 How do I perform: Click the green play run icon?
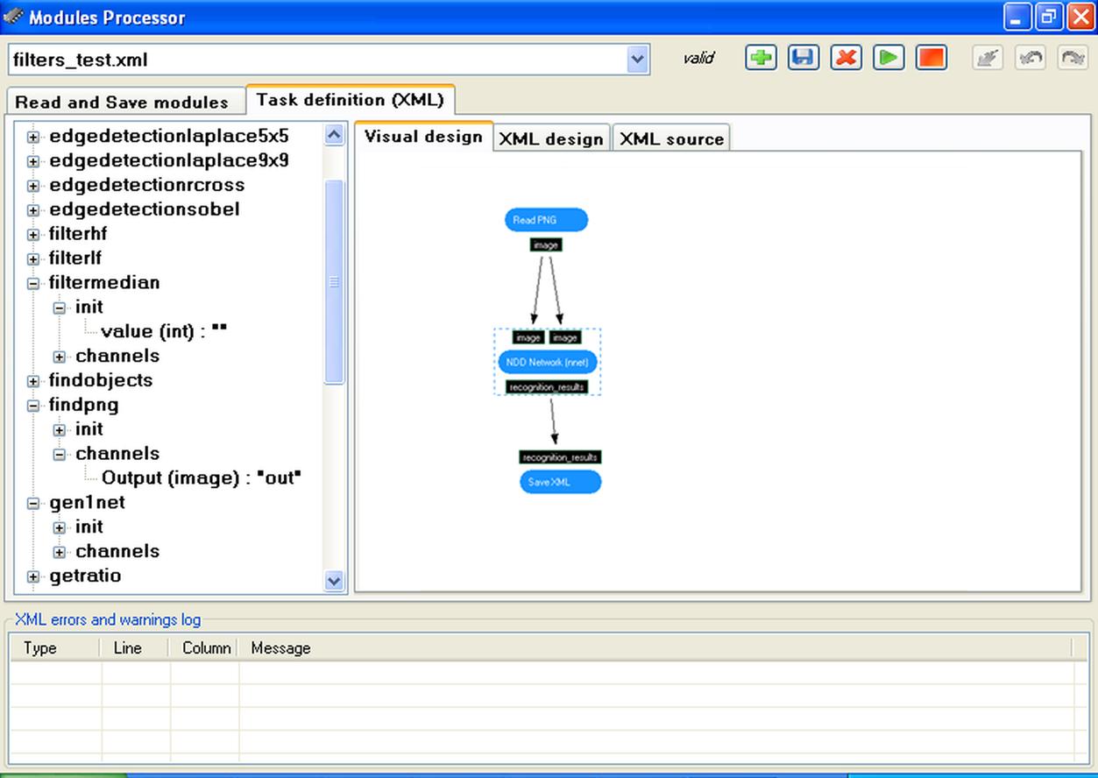point(888,58)
